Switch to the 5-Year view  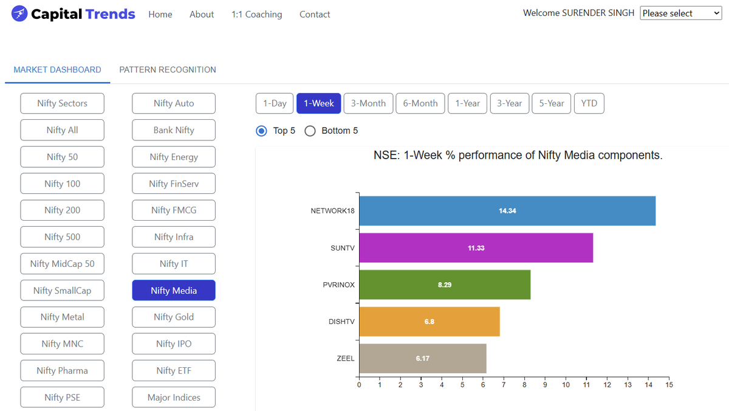[551, 103]
